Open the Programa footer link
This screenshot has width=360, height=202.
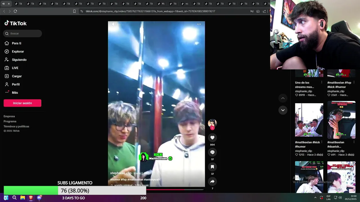point(10,121)
